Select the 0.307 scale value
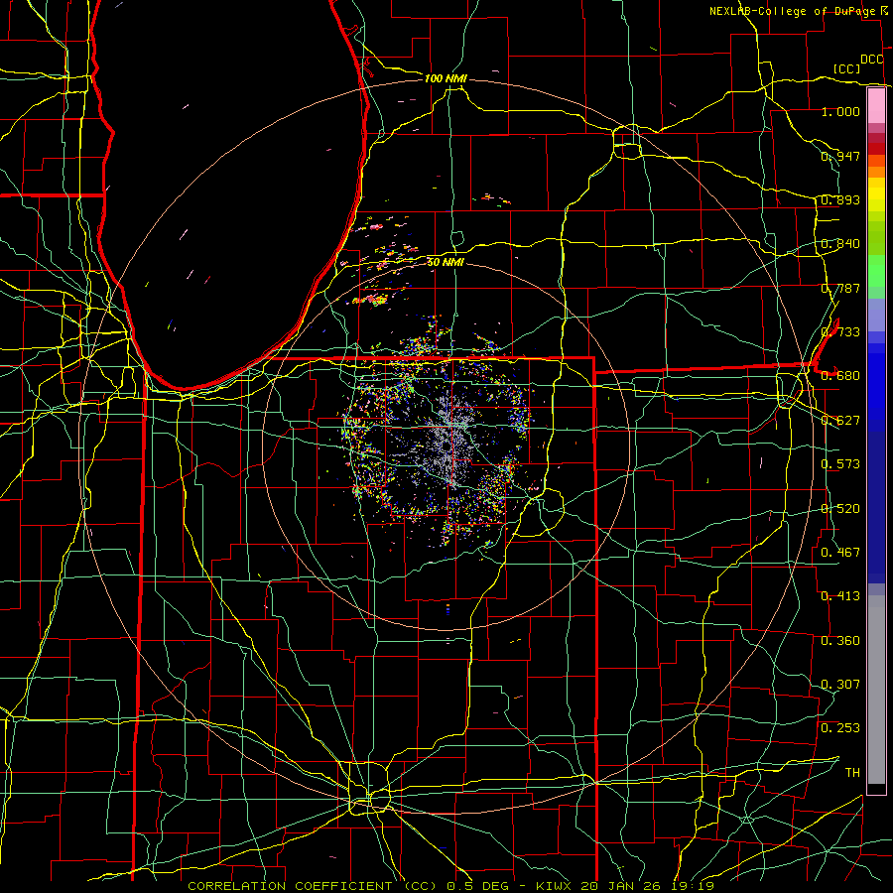This screenshot has width=893, height=893. (840, 685)
